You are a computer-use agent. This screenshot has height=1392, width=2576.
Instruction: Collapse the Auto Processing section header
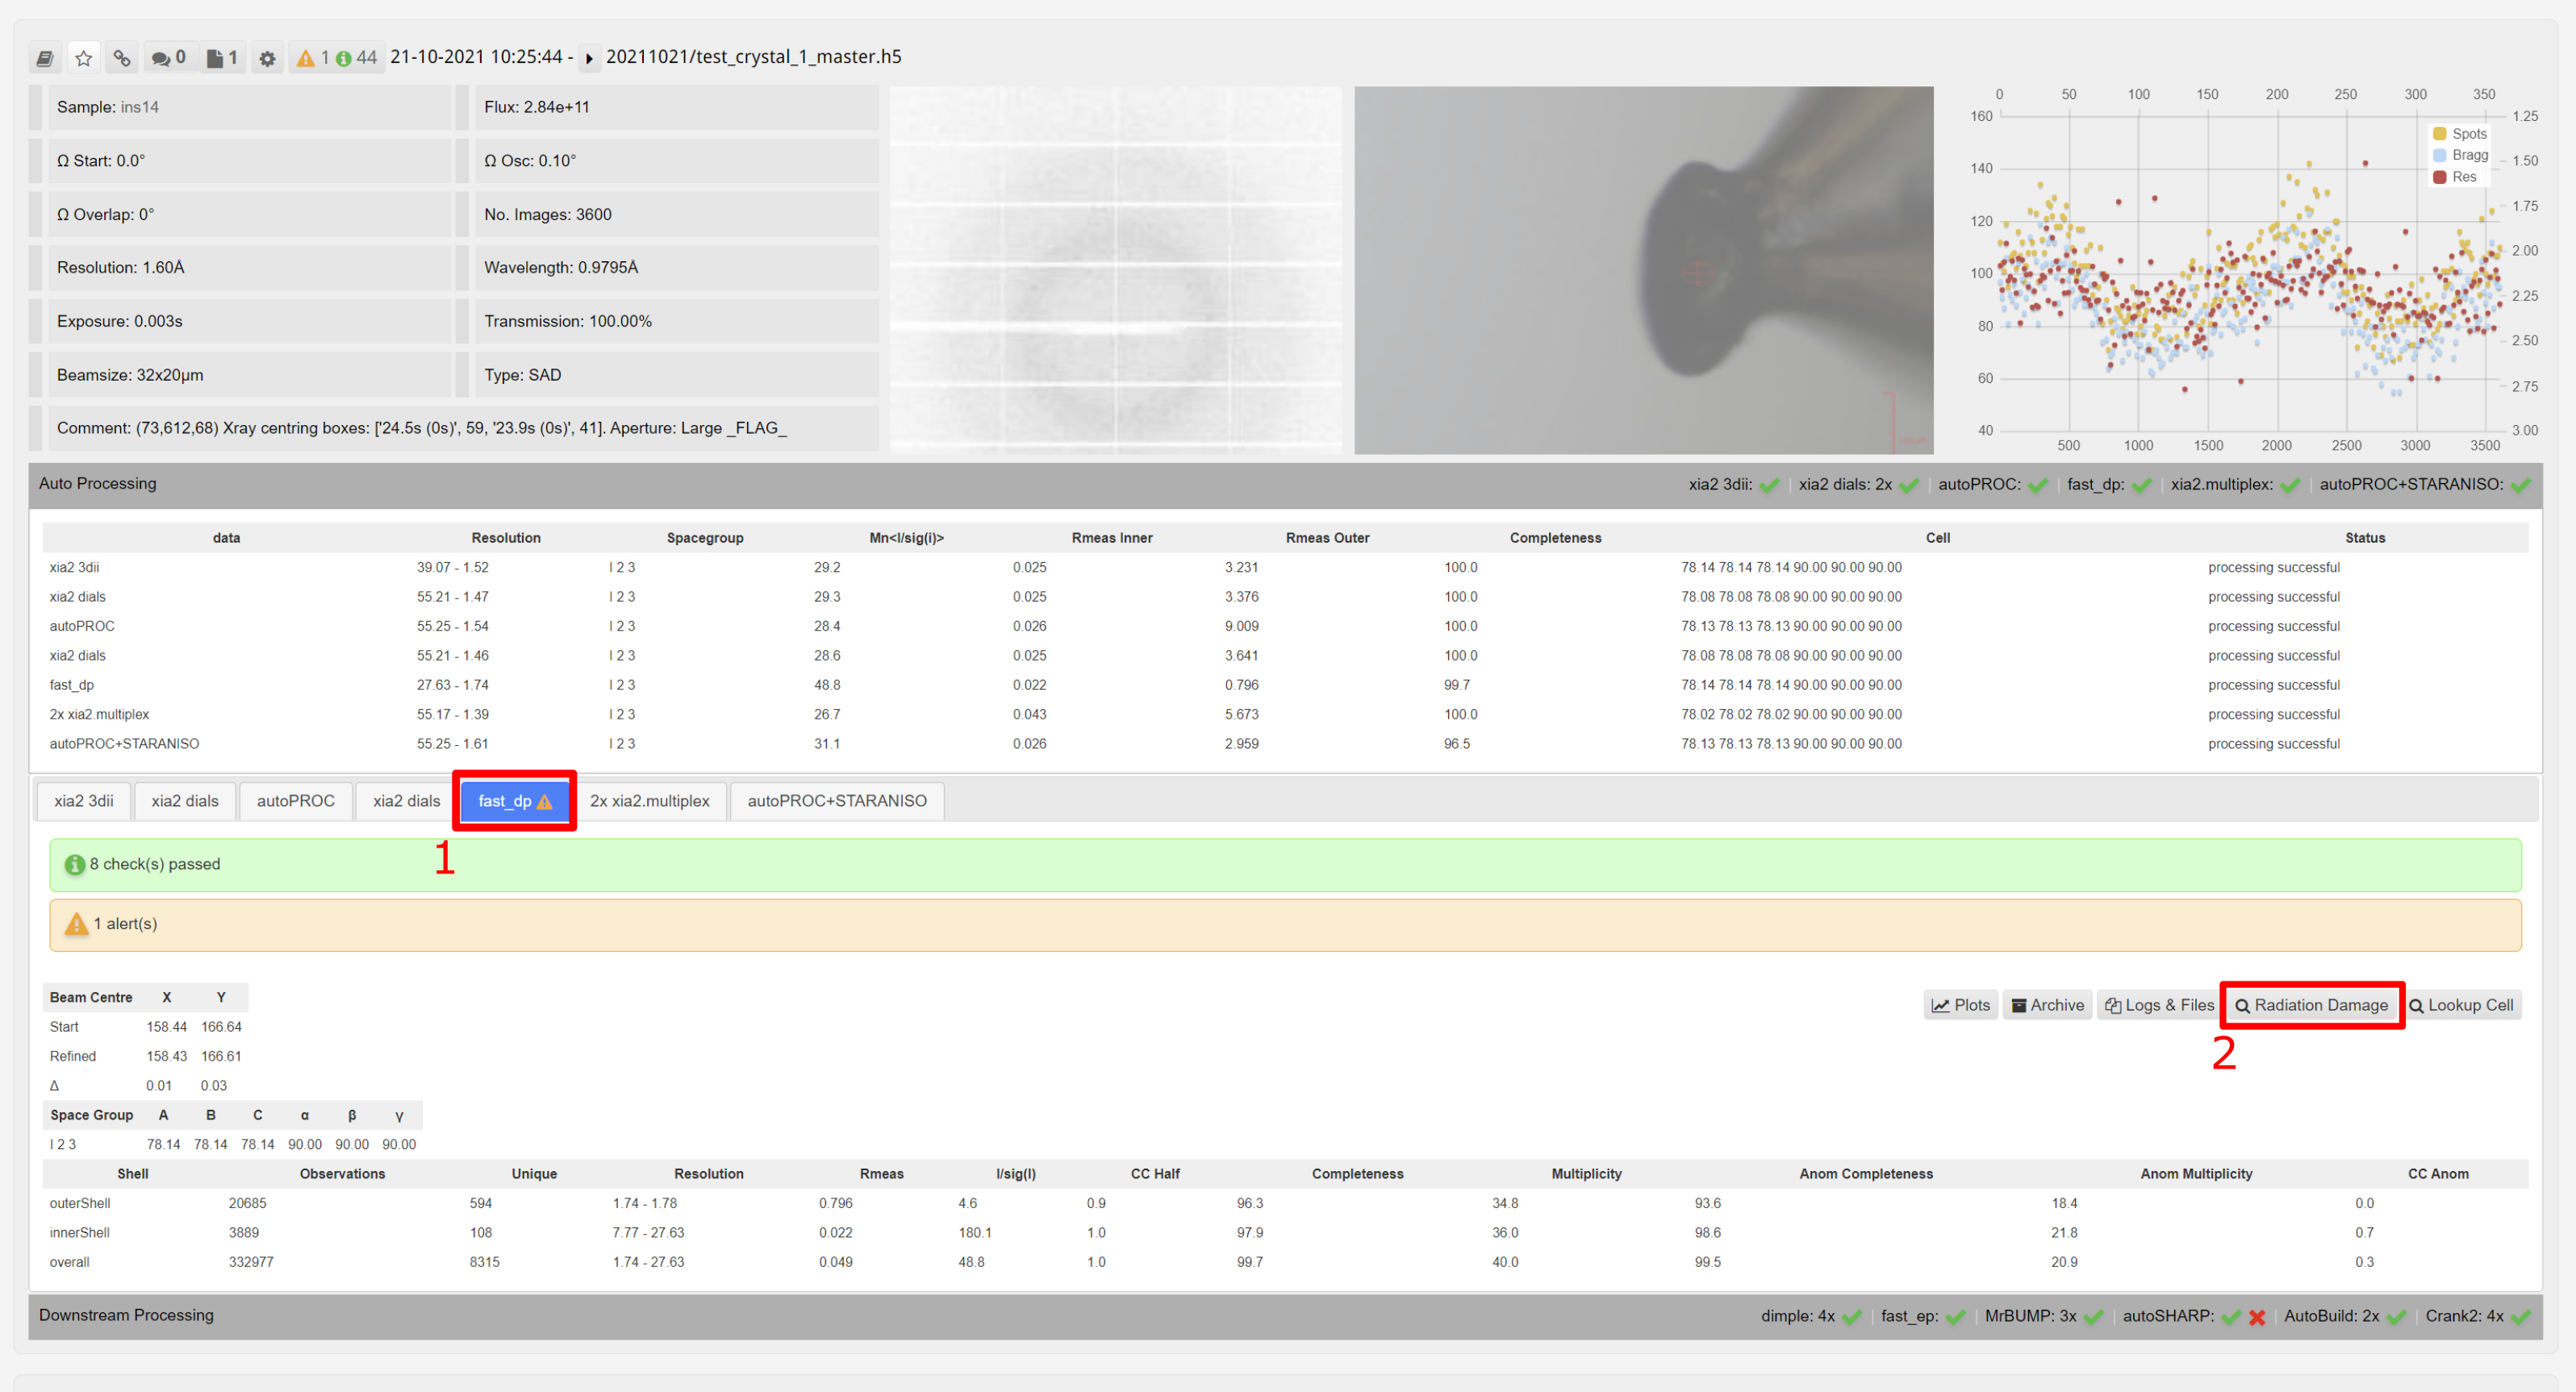point(98,484)
